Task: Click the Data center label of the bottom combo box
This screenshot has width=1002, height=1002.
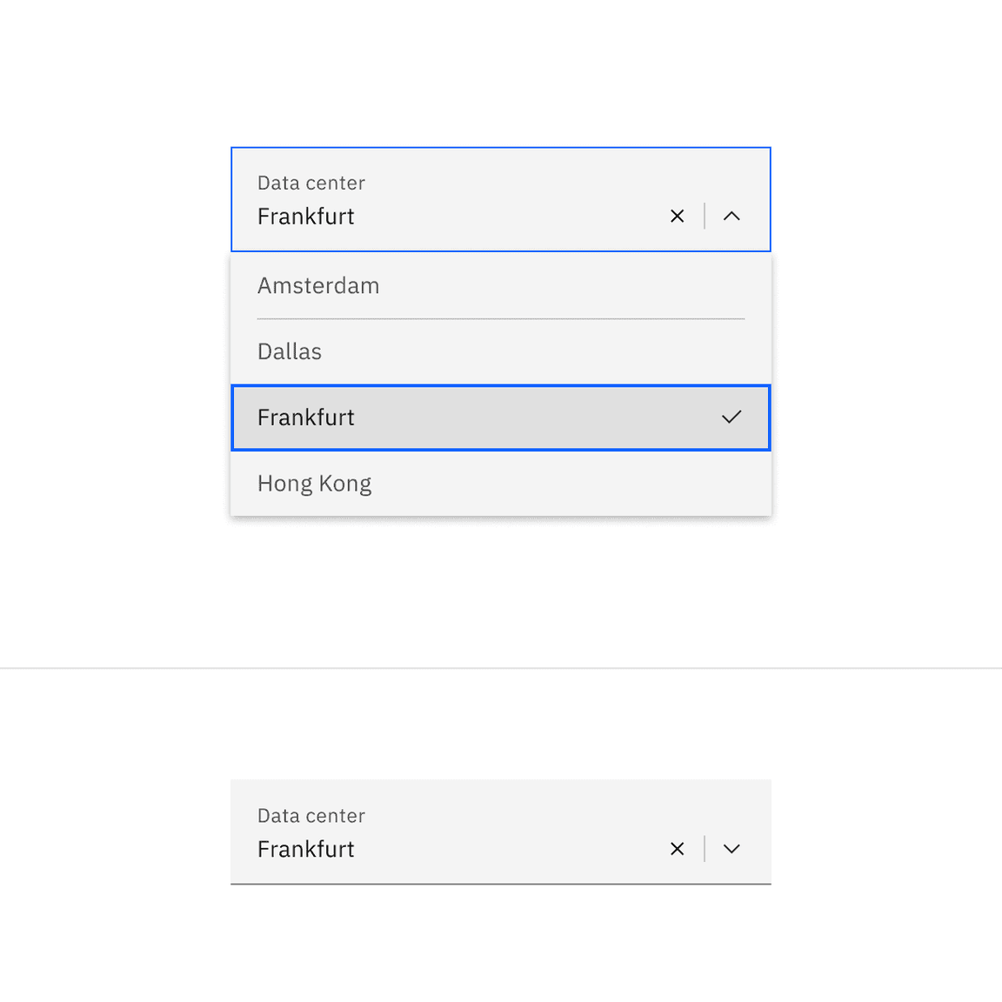Action: click(x=311, y=816)
